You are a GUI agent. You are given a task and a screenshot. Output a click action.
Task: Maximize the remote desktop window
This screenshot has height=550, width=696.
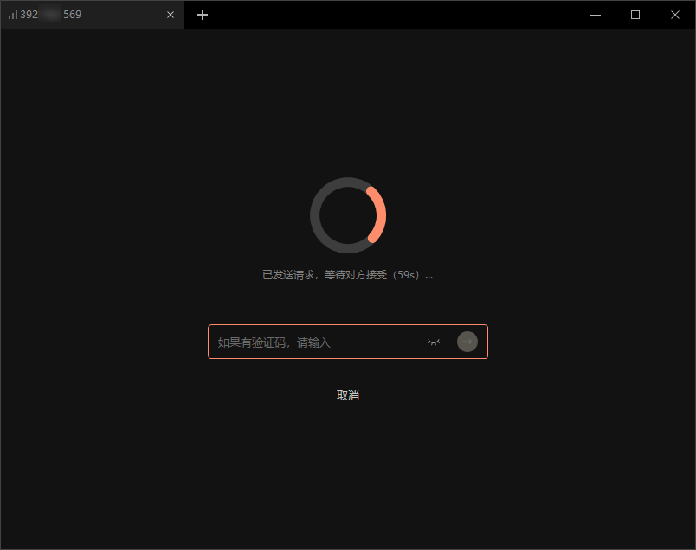coord(635,15)
